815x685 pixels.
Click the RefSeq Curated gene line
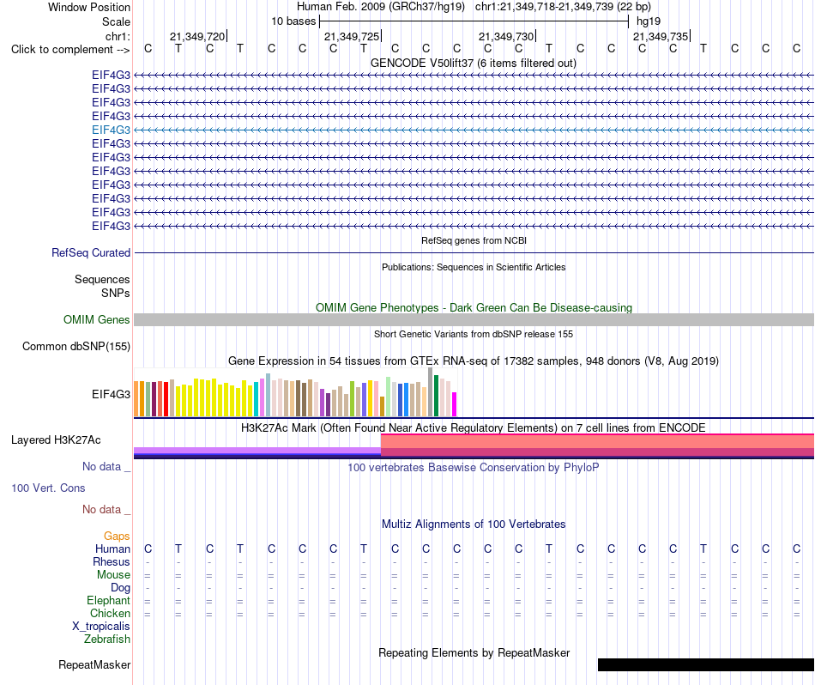click(x=474, y=252)
